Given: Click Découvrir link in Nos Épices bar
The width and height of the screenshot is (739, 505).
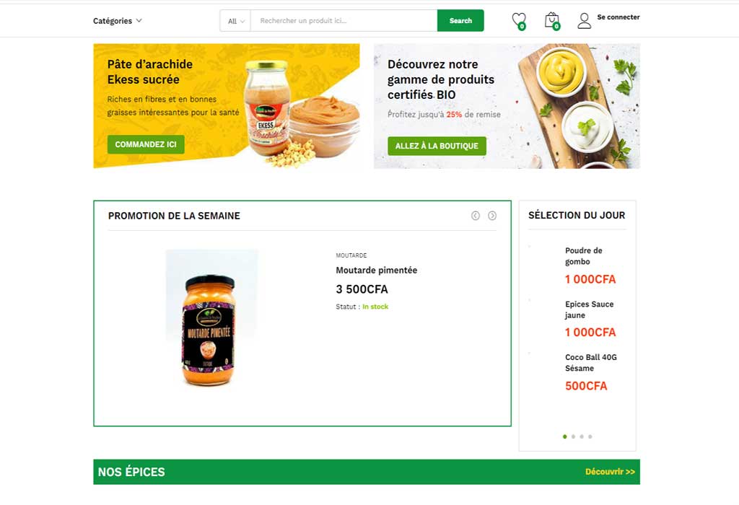Looking at the screenshot, I should point(610,472).
